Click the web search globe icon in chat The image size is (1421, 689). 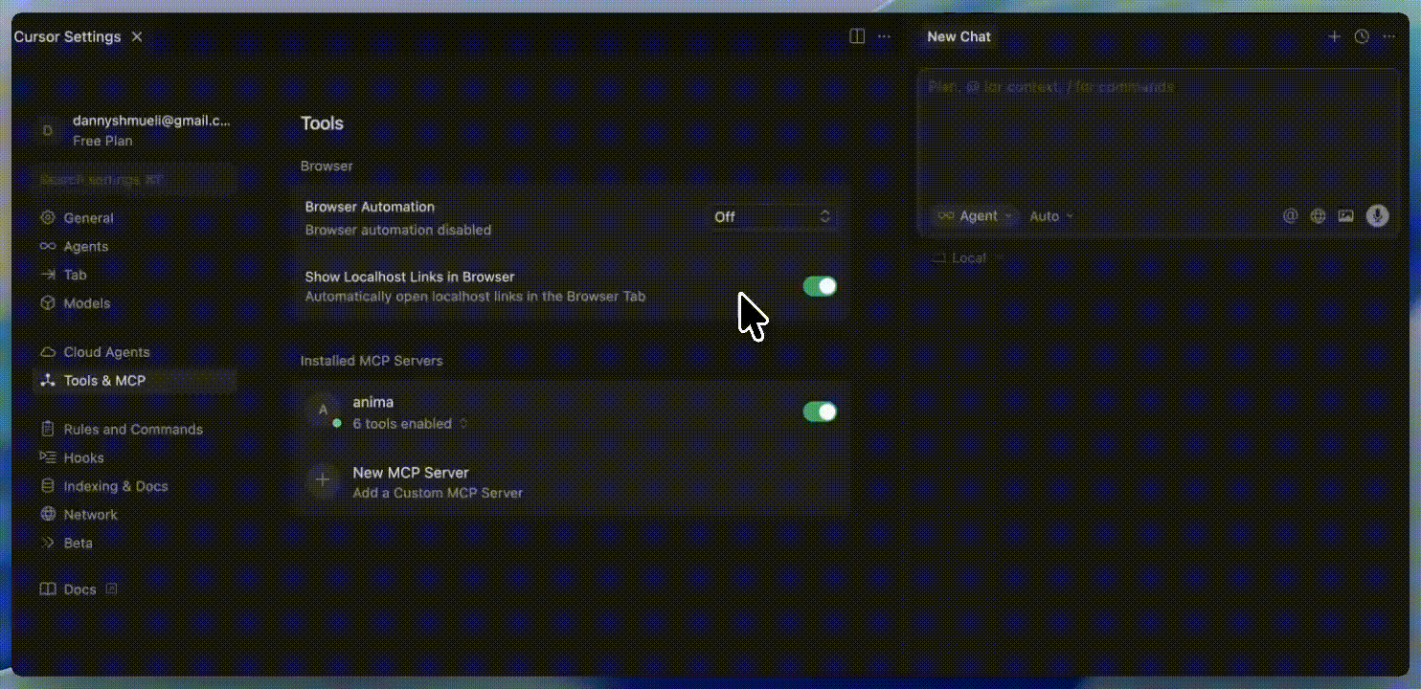coord(1319,216)
